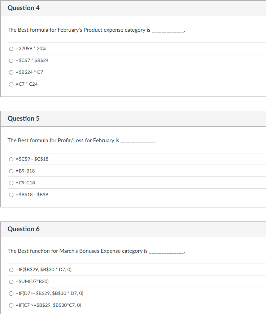Select answer =IF(C7 >=$B$29, $B$30*C7, 0)
This screenshot has height=314, width=266.
[11, 305]
